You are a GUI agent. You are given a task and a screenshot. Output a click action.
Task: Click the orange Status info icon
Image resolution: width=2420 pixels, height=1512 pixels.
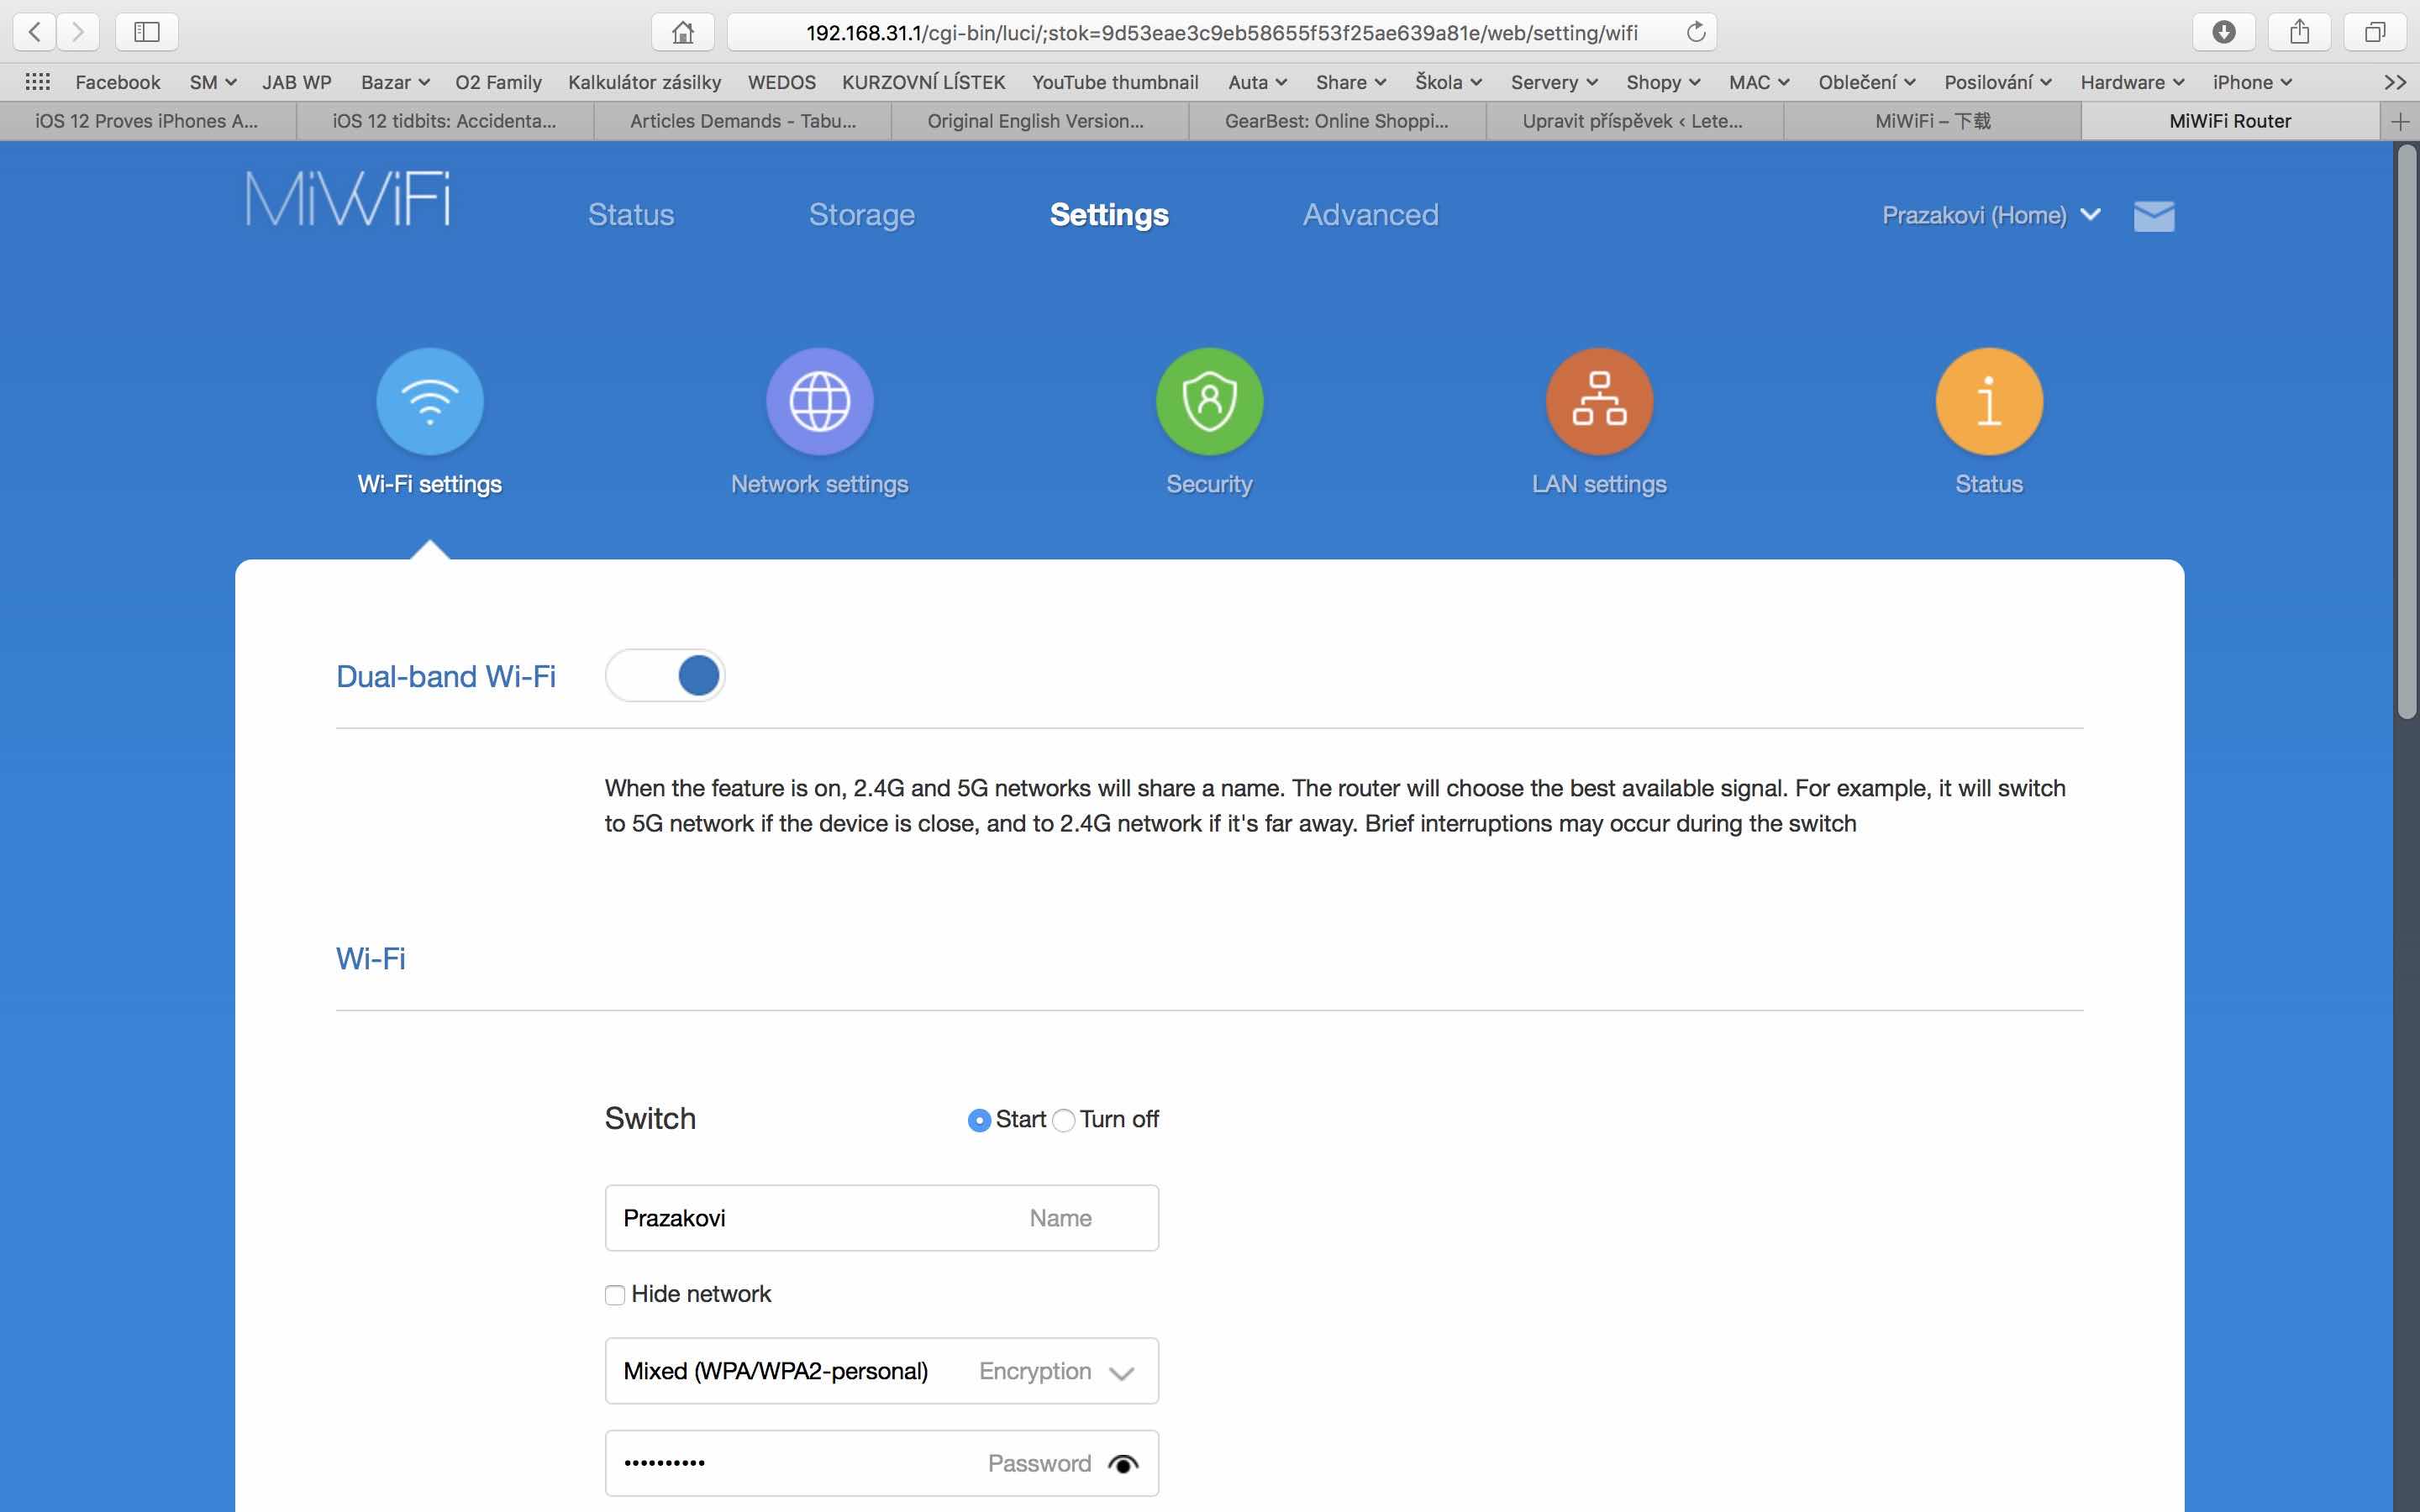[x=1988, y=401]
